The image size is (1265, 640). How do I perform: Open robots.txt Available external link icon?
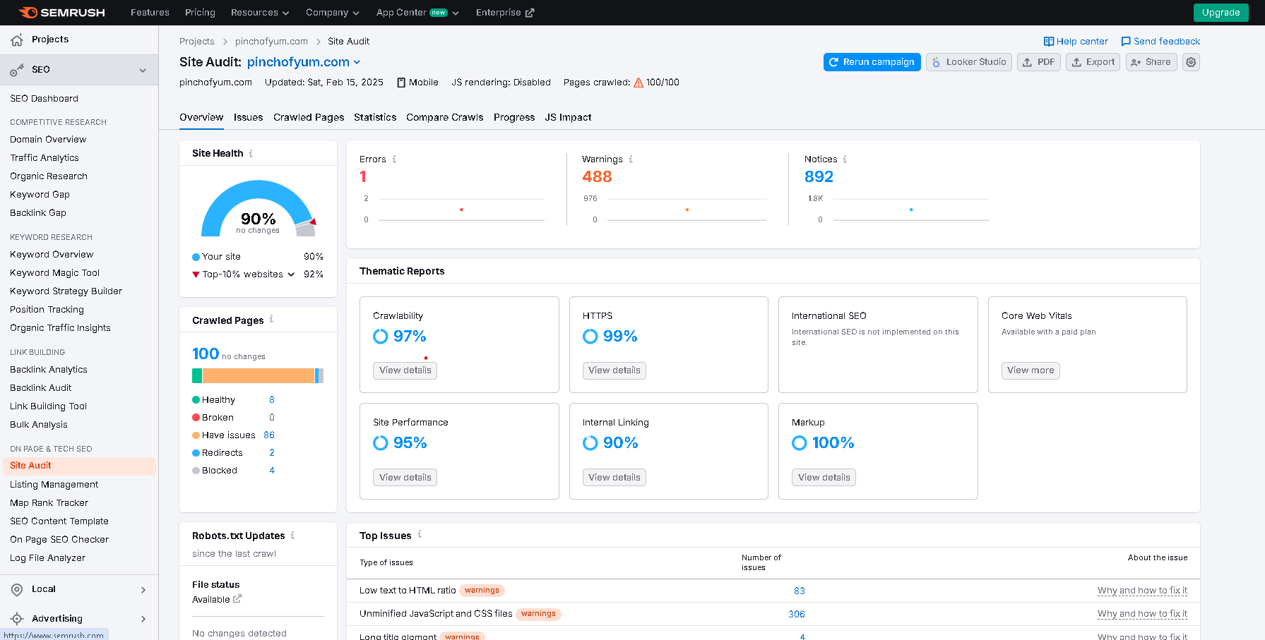(x=237, y=599)
